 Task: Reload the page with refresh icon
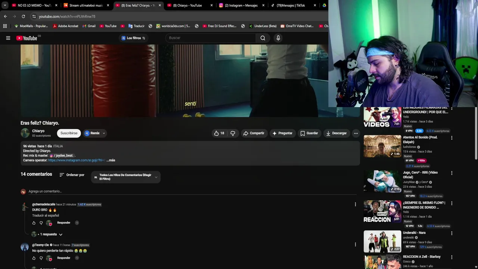pyautogui.click(x=23, y=16)
